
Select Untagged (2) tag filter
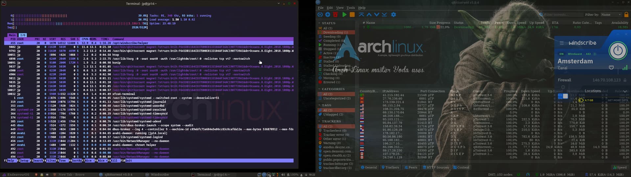(336, 114)
